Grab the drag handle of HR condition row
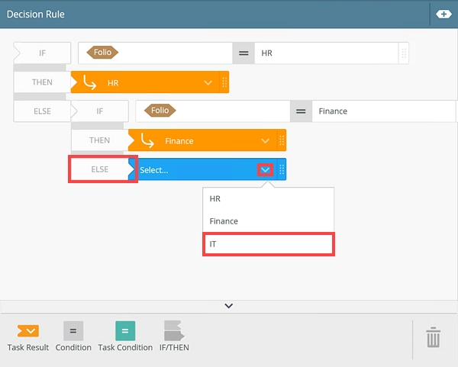The width and height of the screenshot is (458, 367). coord(404,53)
